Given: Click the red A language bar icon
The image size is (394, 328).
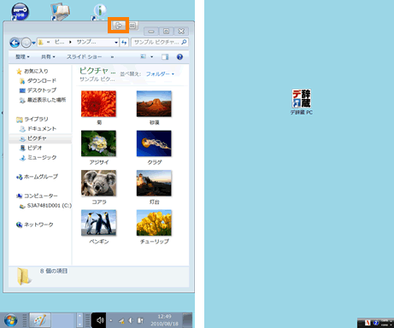Looking at the screenshot, I should [x=368, y=323].
